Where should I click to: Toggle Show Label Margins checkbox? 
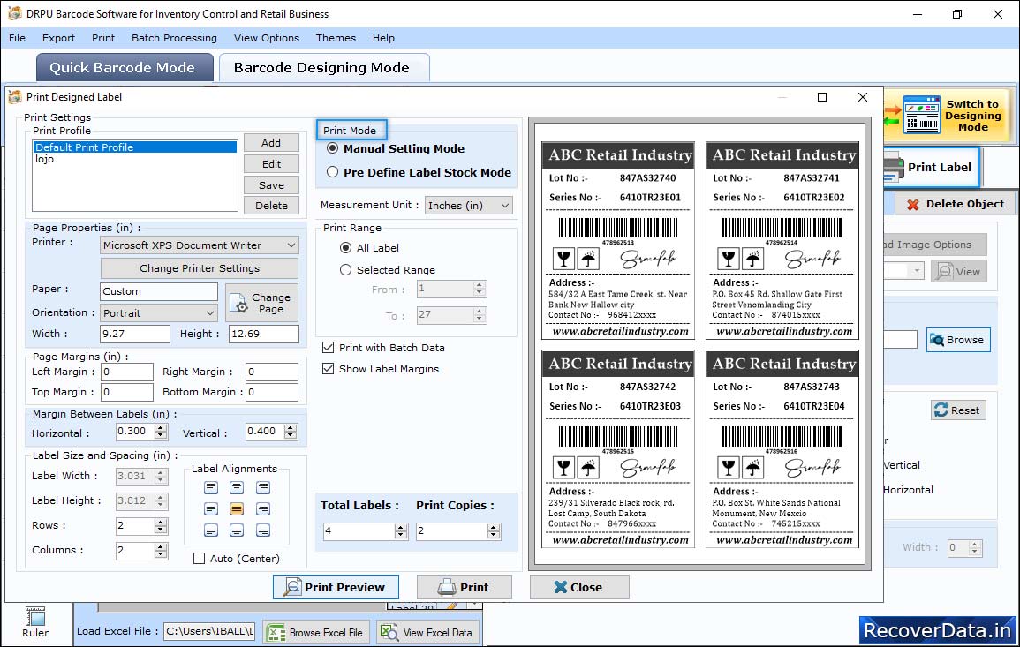coord(329,369)
